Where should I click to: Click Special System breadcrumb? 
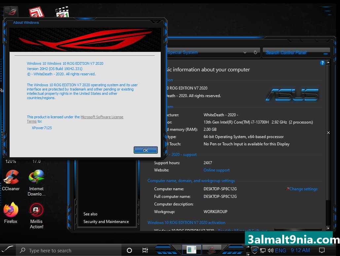click(183, 52)
